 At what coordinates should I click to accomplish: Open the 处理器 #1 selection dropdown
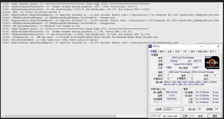[x=173, y=109]
